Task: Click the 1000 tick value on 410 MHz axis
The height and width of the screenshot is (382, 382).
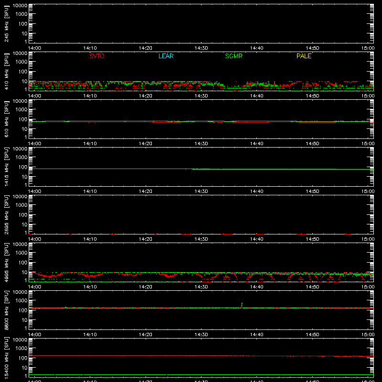Action: 21,62
